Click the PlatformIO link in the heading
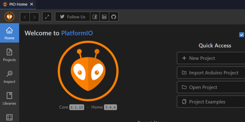The height and width of the screenshot is (122, 245). [x=77, y=33]
